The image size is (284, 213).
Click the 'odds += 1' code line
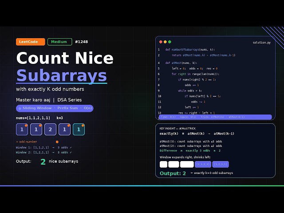(x=192, y=85)
